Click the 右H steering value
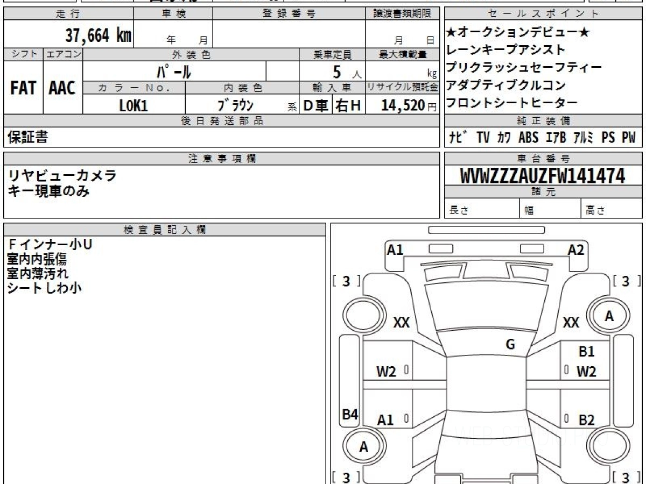Image resolution: width=646 pixels, height=484 pixels. [349, 105]
